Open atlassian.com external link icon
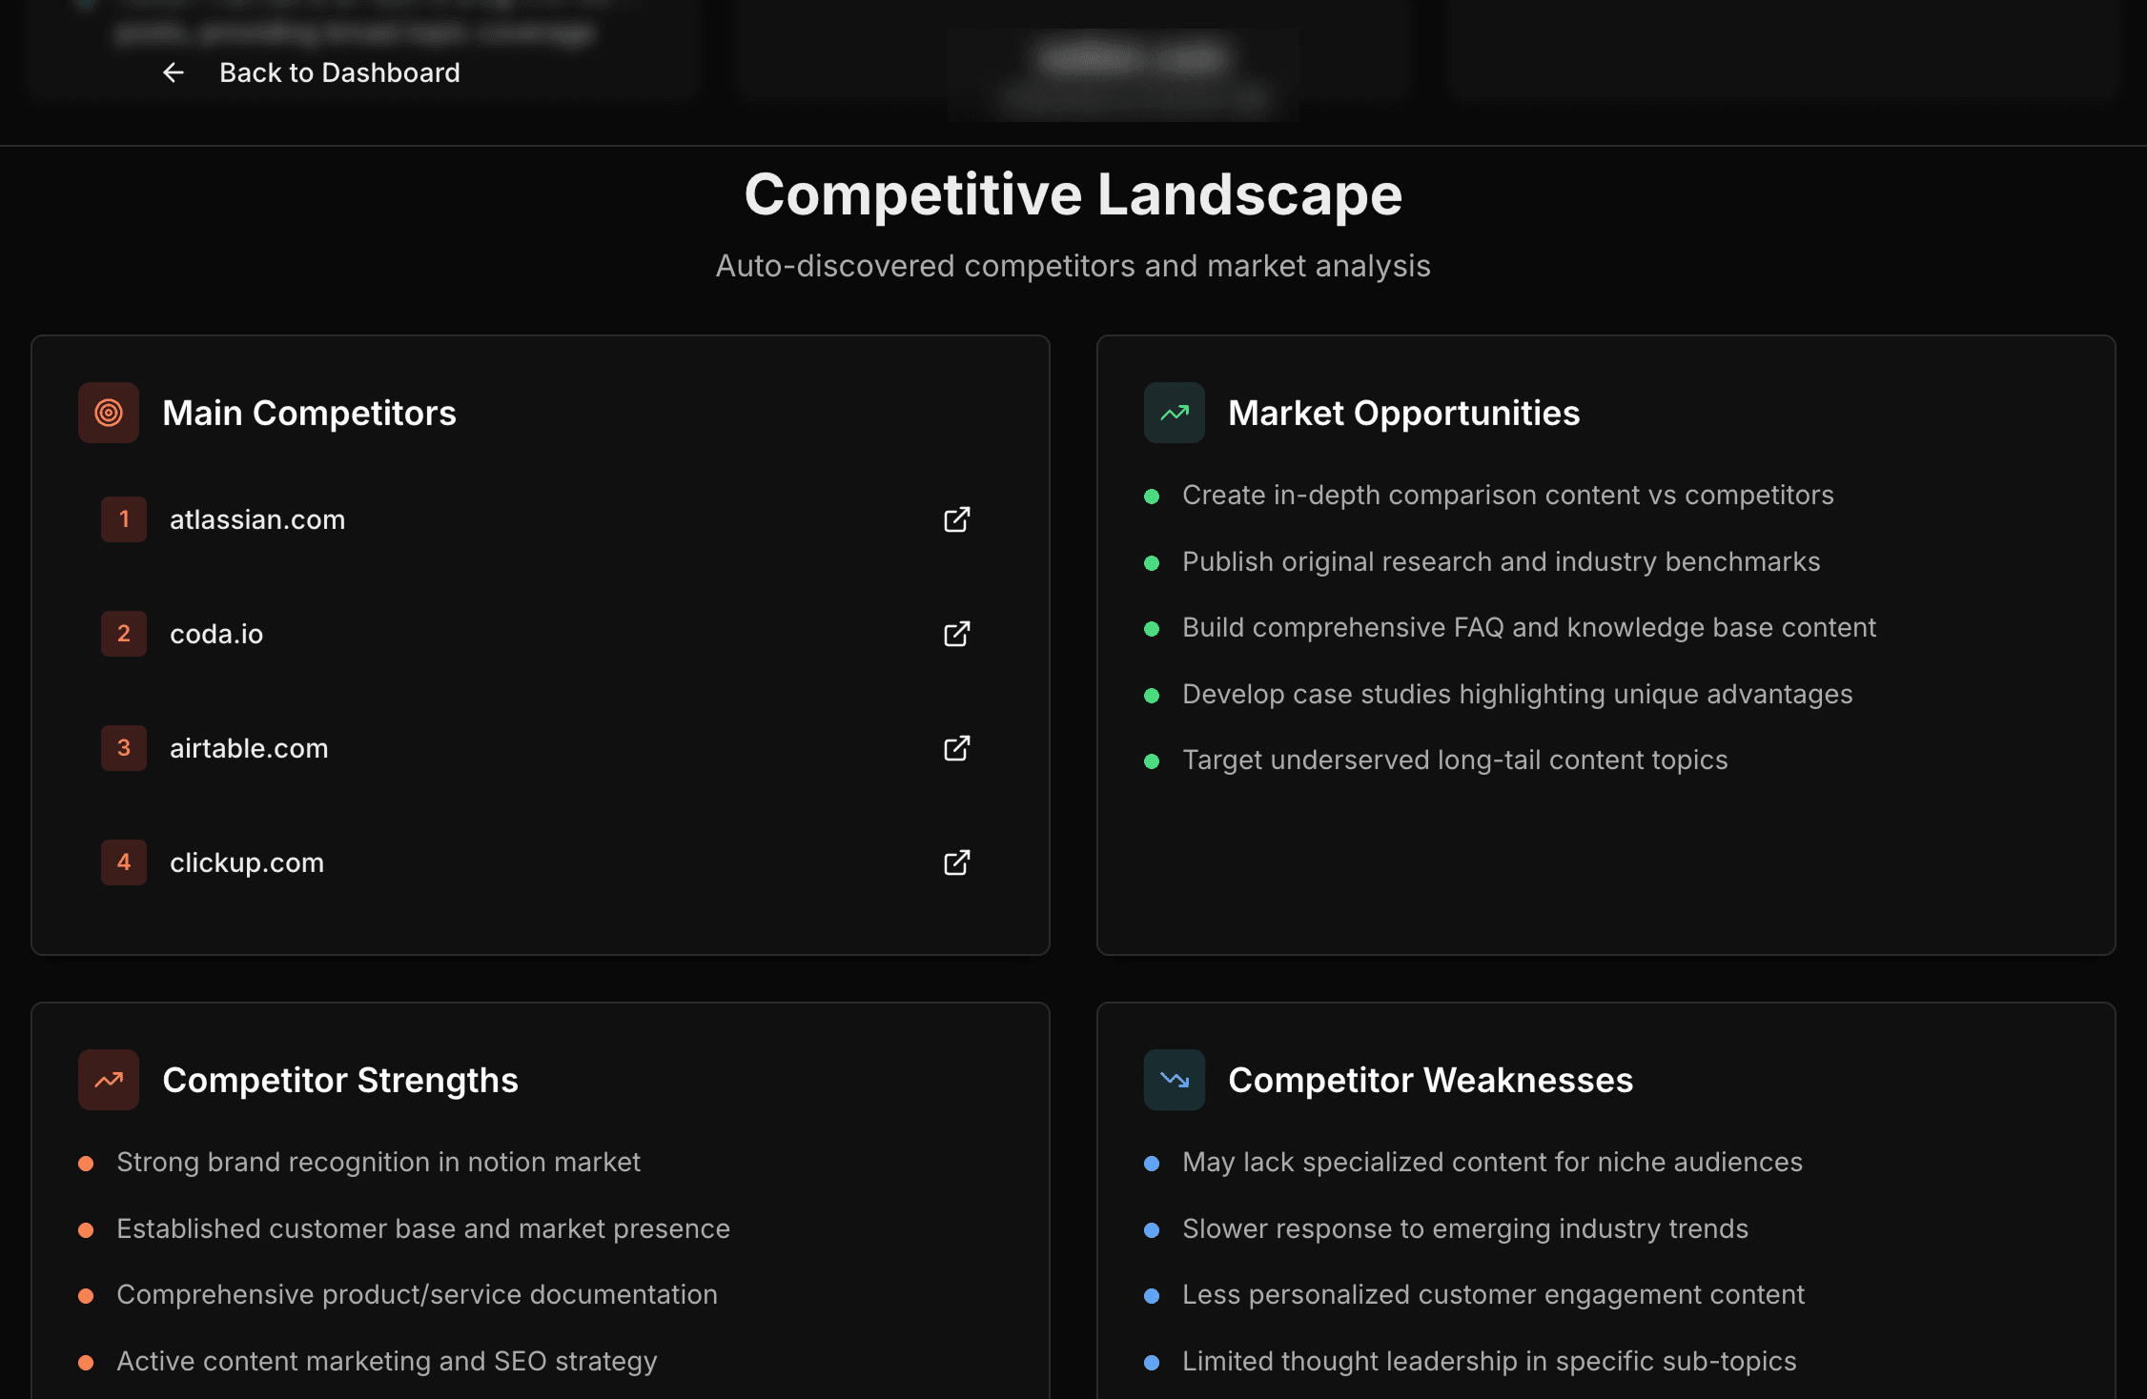Image resolution: width=2147 pixels, height=1399 pixels. click(x=956, y=519)
